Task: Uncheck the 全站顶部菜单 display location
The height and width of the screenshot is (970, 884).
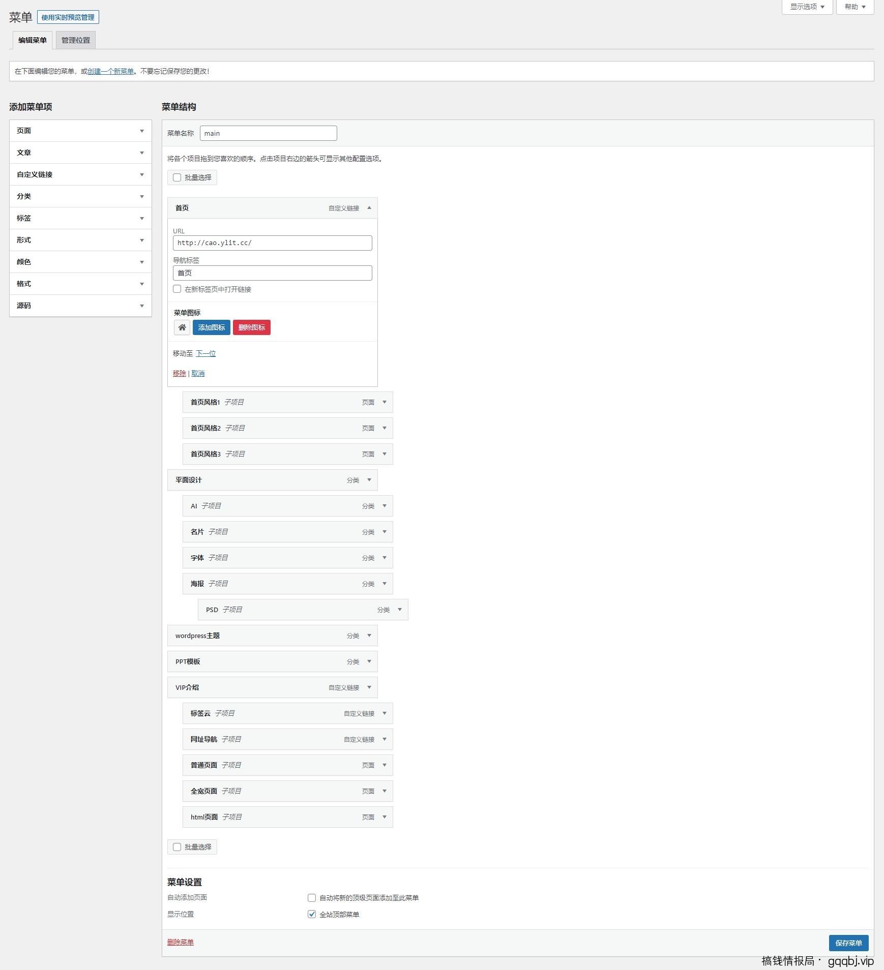Action: tap(312, 914)
